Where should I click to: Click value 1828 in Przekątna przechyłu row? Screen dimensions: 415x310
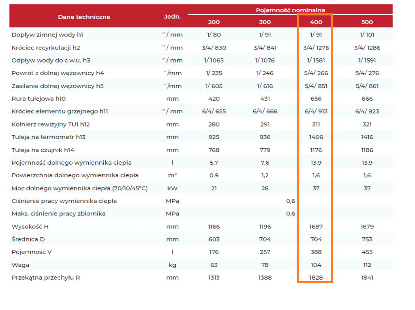point(316,278)
